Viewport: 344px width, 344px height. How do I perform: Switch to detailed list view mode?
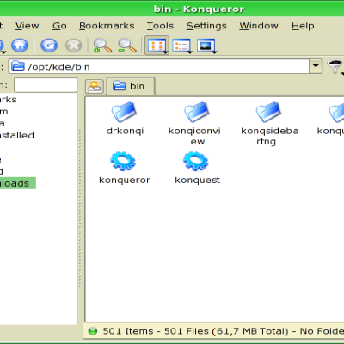[x=182, y=46]
